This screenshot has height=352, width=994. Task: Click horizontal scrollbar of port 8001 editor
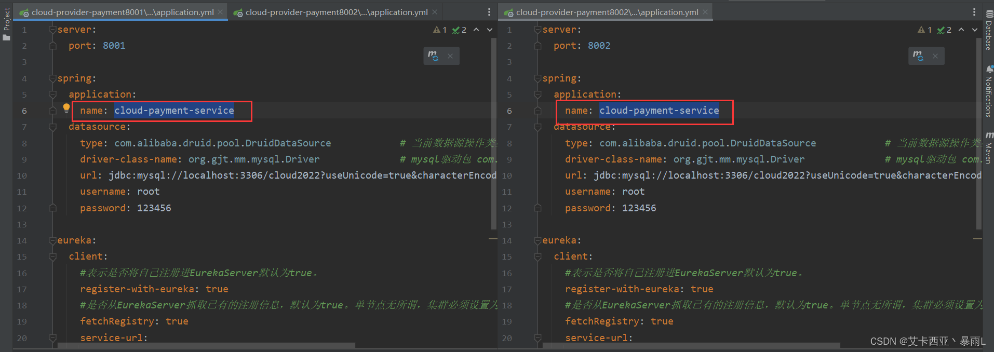[206, 345]
